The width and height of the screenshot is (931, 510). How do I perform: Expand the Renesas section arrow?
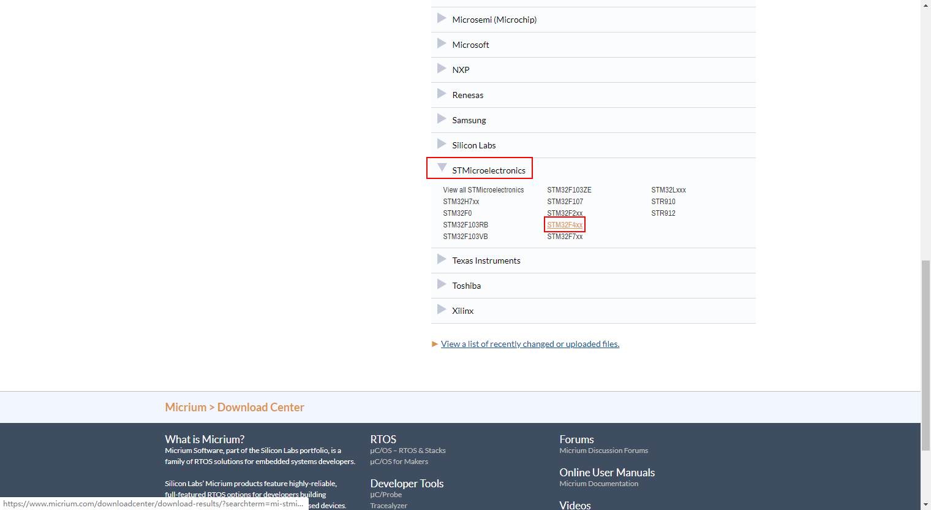pyautogui.click(x=441, y=94)
